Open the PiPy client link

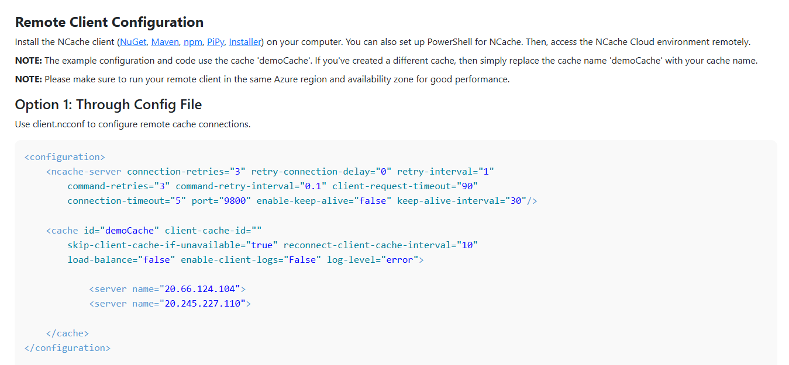[x=215, y=42]
